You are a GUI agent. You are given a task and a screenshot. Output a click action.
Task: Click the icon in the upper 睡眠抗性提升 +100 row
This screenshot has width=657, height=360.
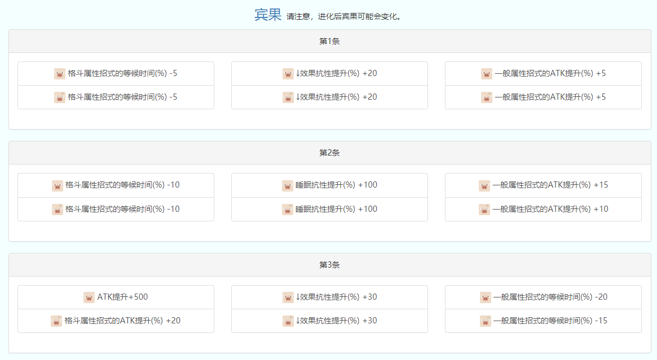tap(288, 185)
